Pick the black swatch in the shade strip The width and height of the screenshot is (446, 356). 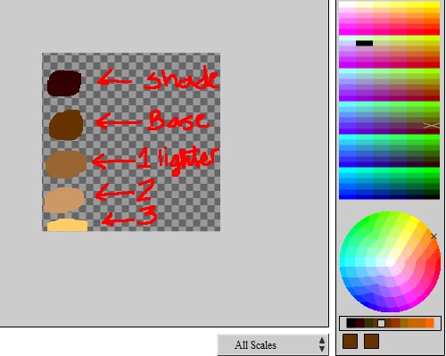[351, 323]
